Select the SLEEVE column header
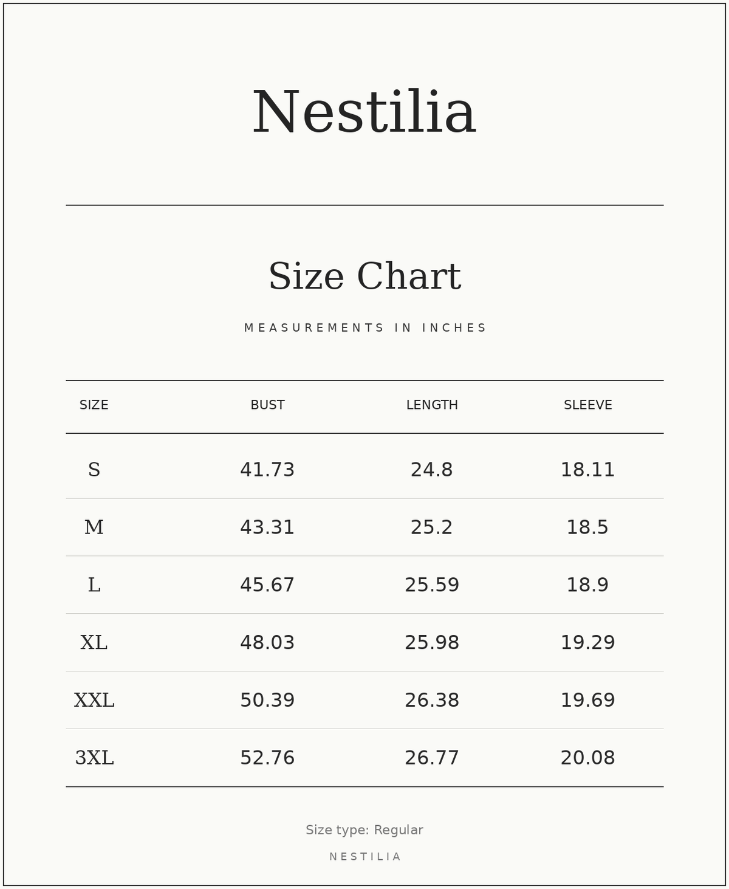The image size is (729, 889). pos(588,405)
